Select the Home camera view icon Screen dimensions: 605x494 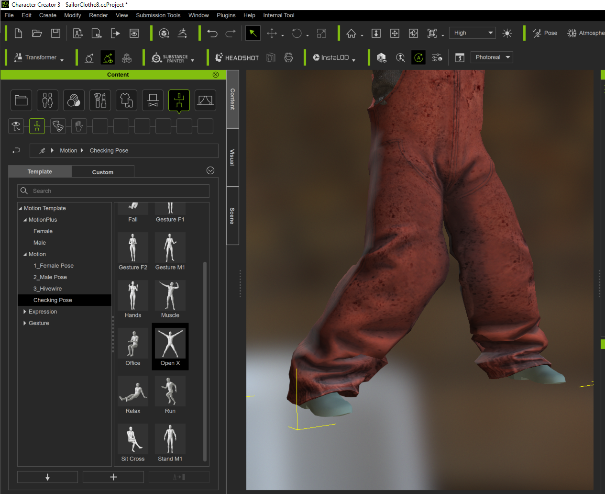tap(351, 33)
